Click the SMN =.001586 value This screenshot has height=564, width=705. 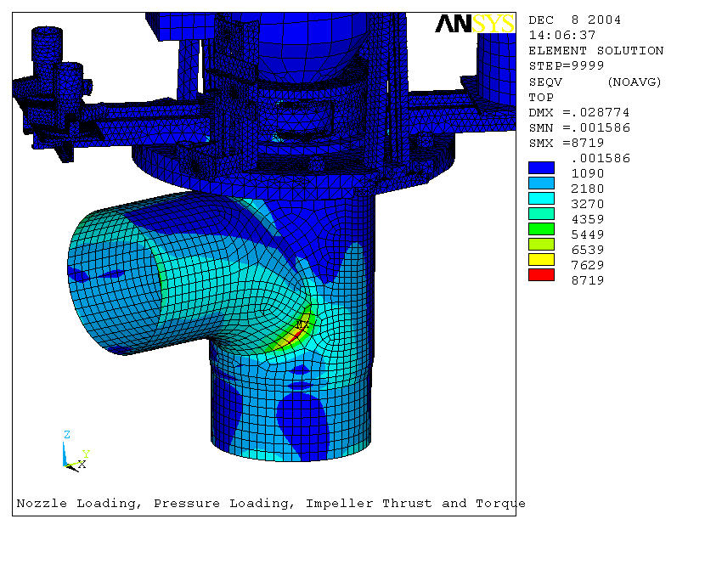click(579, 127)
